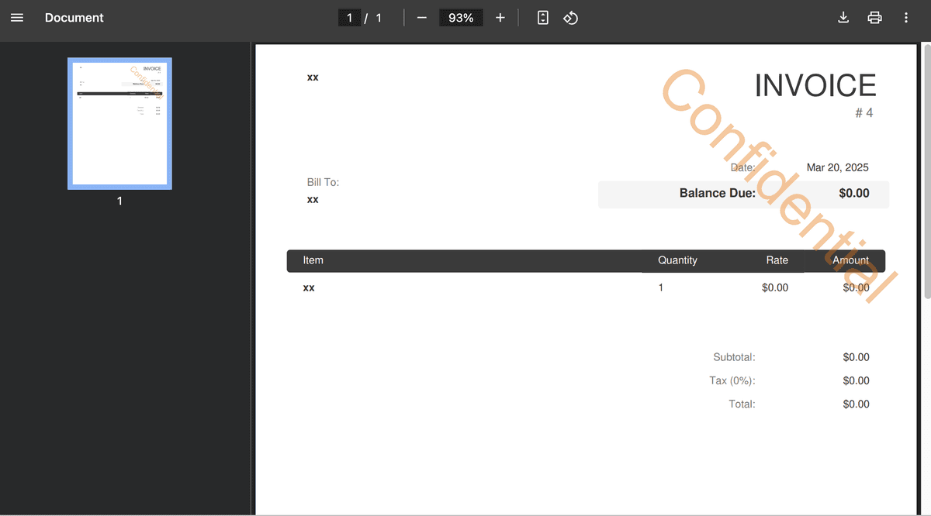
Task: Click the zoom out minus icon
Action: pos(422,18)
